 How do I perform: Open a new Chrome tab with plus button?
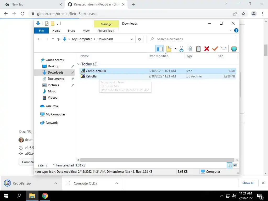pos(133,4)
